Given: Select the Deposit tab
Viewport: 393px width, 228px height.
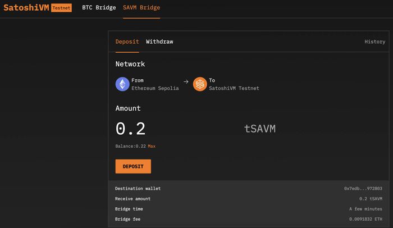Looking at the screenshot, I should tap(127, 42).
